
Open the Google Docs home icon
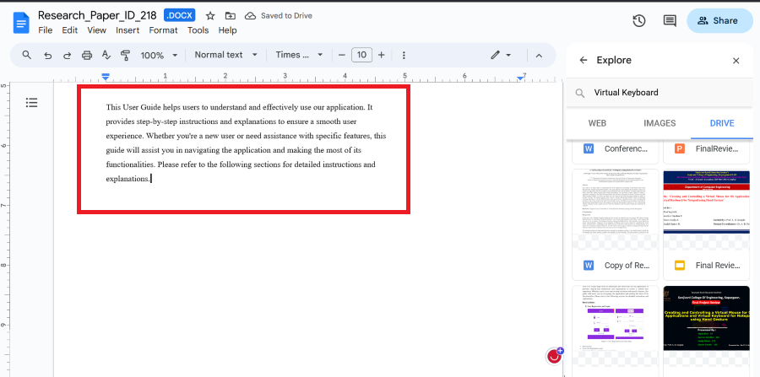click(x=21, y=23)
